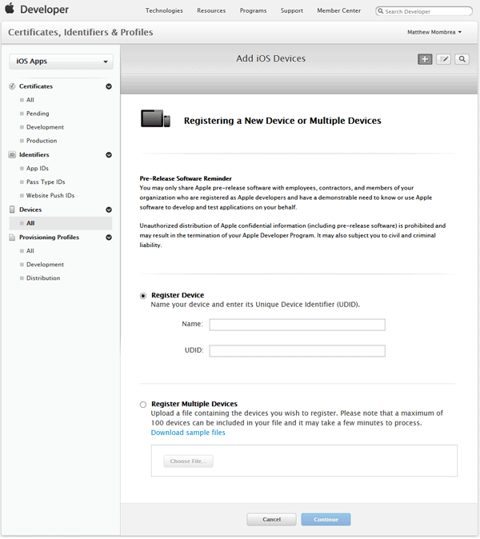Viewport: 480px width, 539px height.
Task: Click the search devices magnifier icon
Action: click(x=462, y=59)
